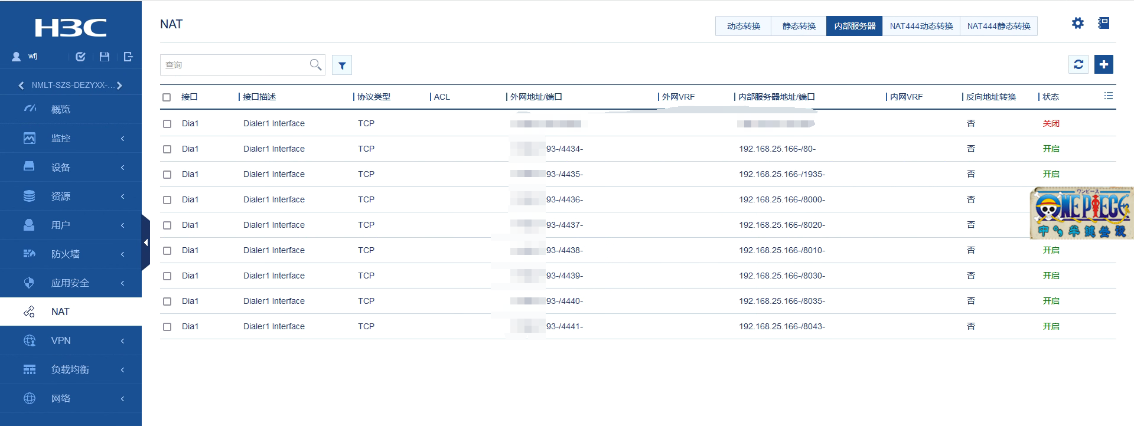Open the column list icon in table header

click(1109, 96)
